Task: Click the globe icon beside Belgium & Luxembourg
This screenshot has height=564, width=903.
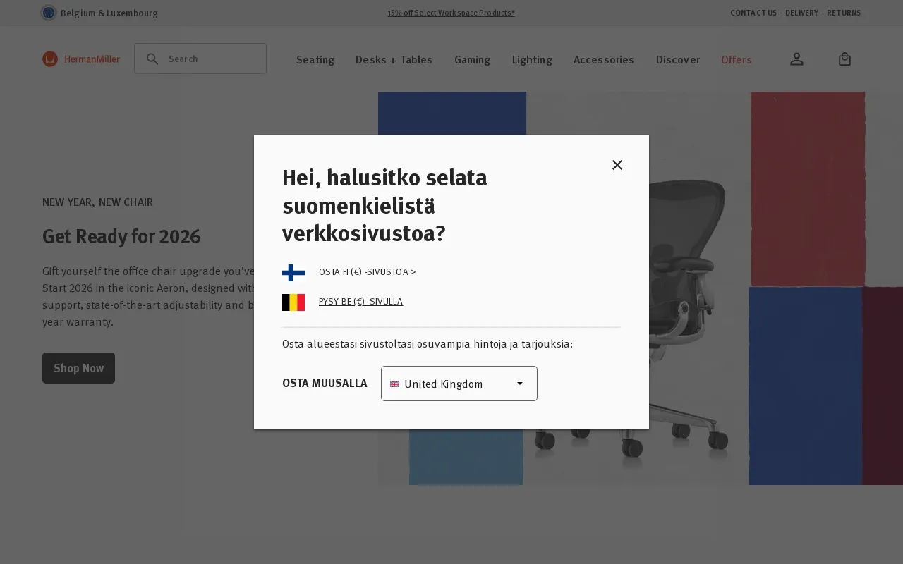Action: coord(49,13)
